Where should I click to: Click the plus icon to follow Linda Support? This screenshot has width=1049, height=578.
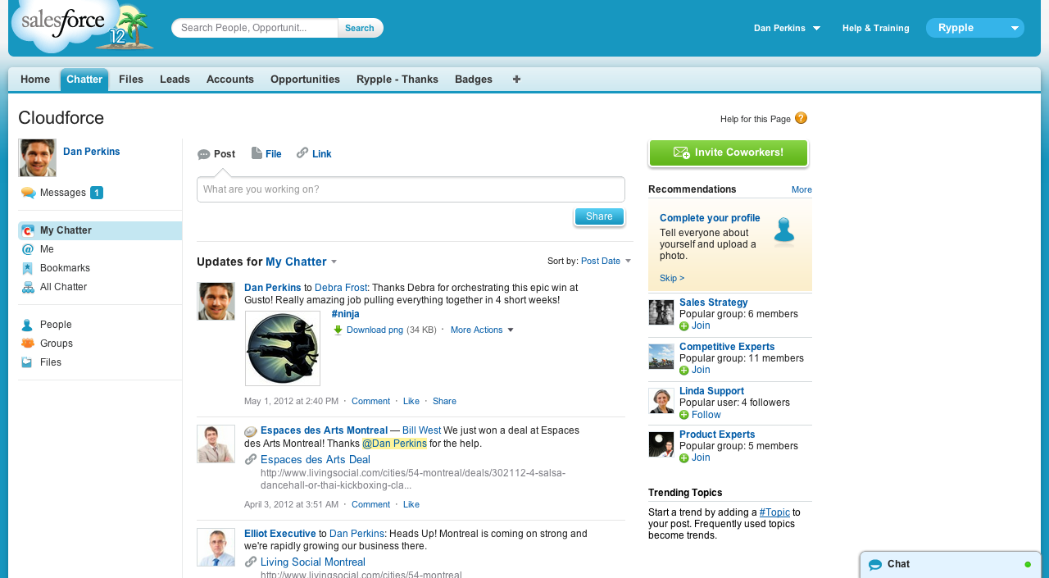pos(684,415)
